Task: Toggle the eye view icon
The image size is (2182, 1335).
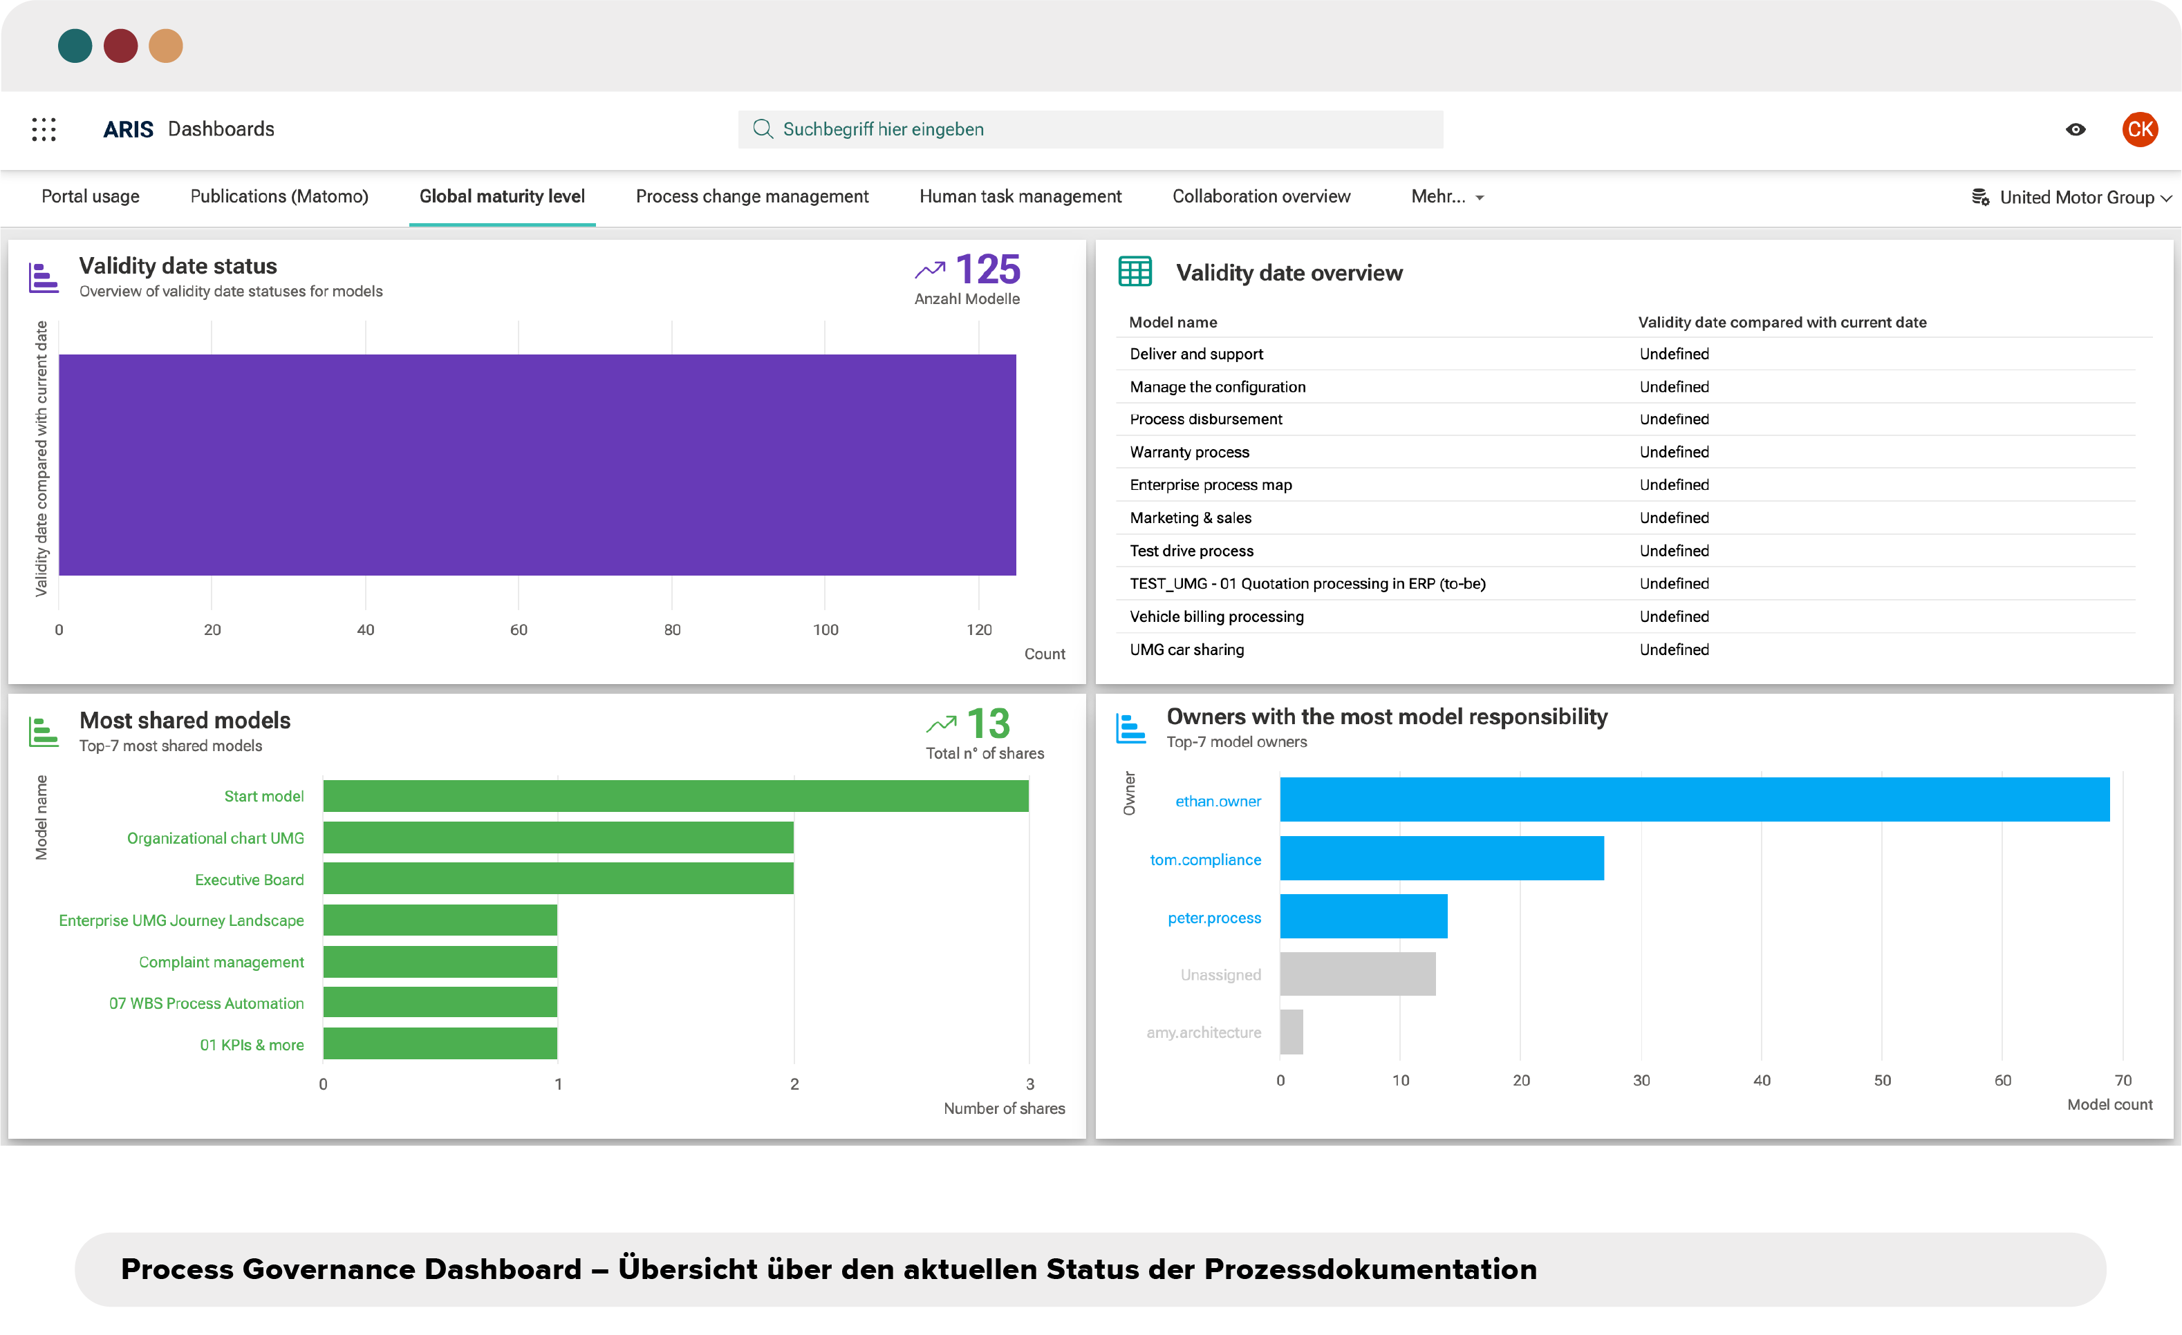Action: (2076, 129)
